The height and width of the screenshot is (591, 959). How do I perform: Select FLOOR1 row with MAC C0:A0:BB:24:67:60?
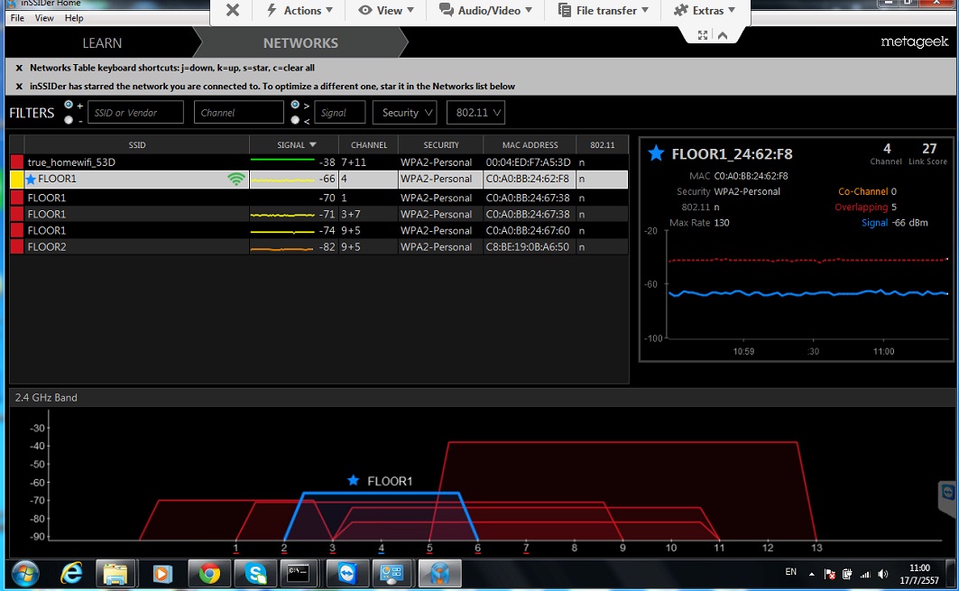point(318,231)
